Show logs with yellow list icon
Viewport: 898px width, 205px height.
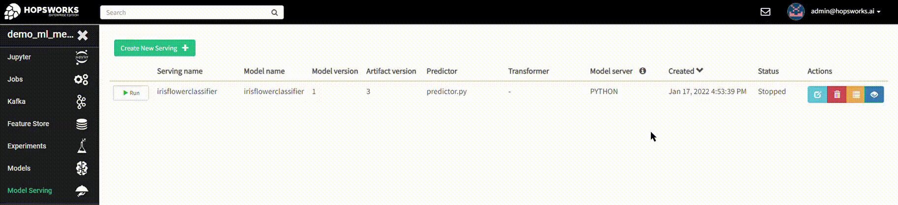[x=856, y=95]
